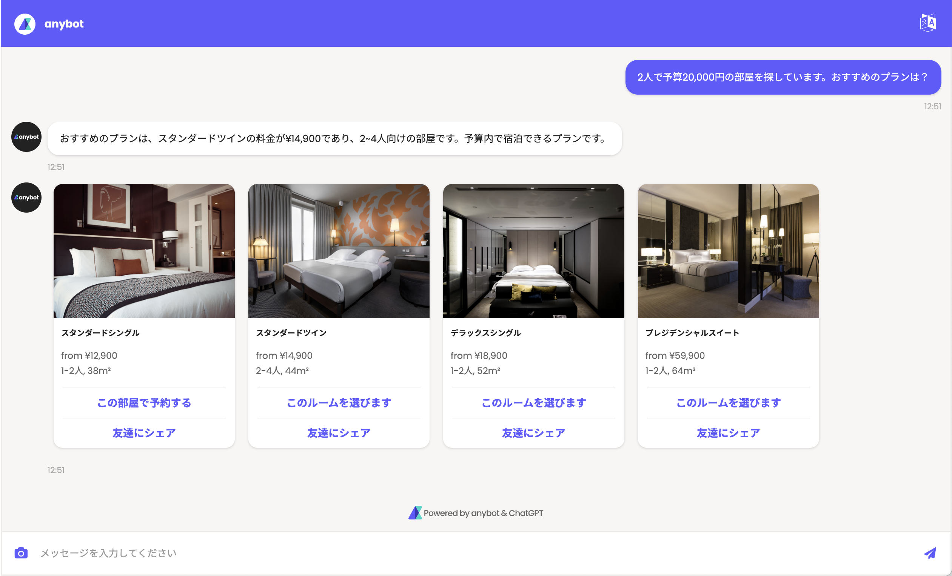Click the anybot title text in header

(x=64, y=24)
